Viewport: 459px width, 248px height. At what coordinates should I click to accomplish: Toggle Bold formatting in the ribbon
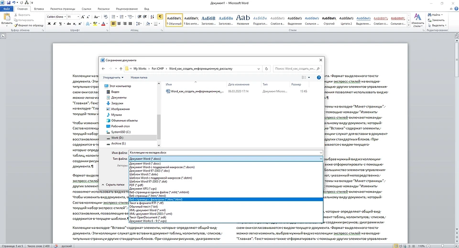pos(49,23)
